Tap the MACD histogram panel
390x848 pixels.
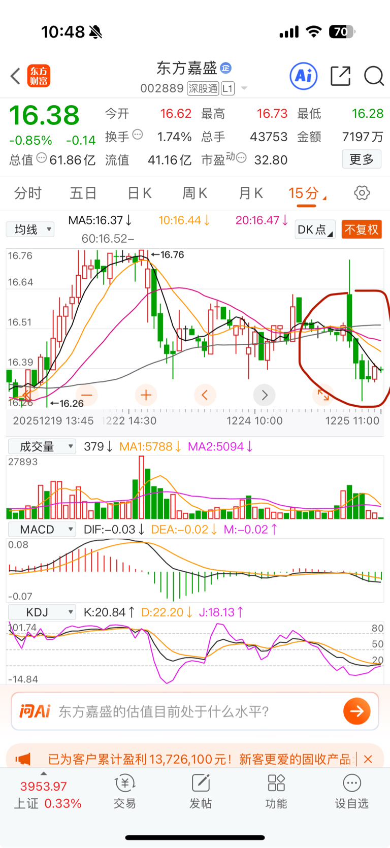click(x=195, y=571)
